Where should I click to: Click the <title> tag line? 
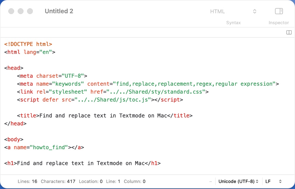click(x=105, y=116)
